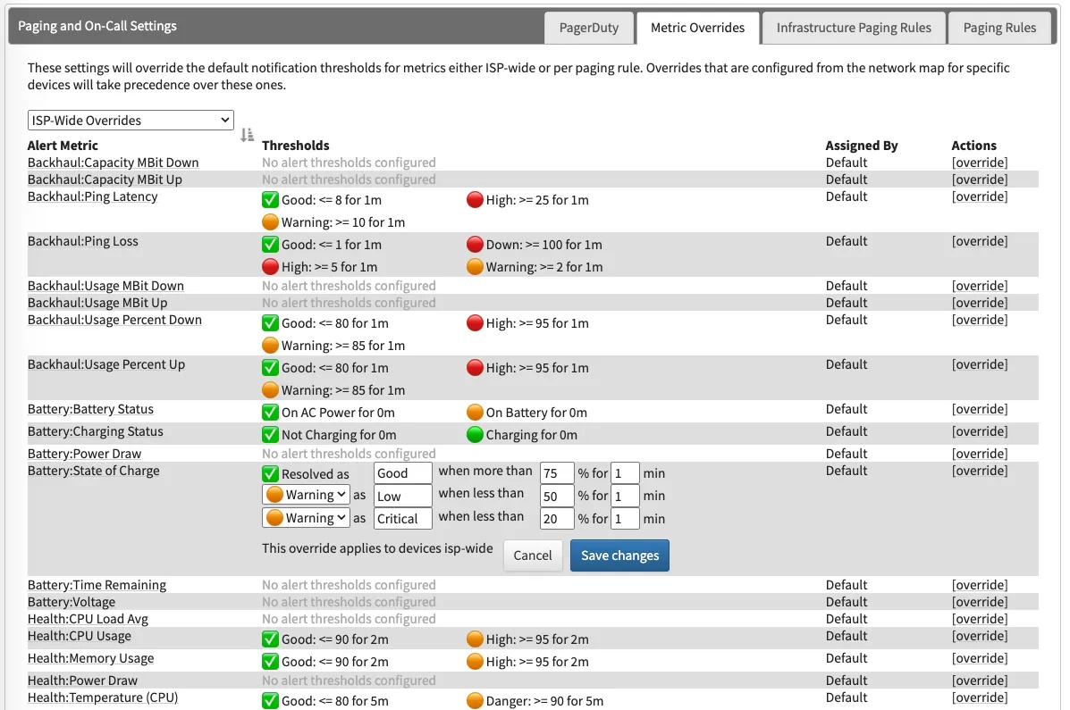Override the Health:CPU Usage thresholds

click(979, 636)
